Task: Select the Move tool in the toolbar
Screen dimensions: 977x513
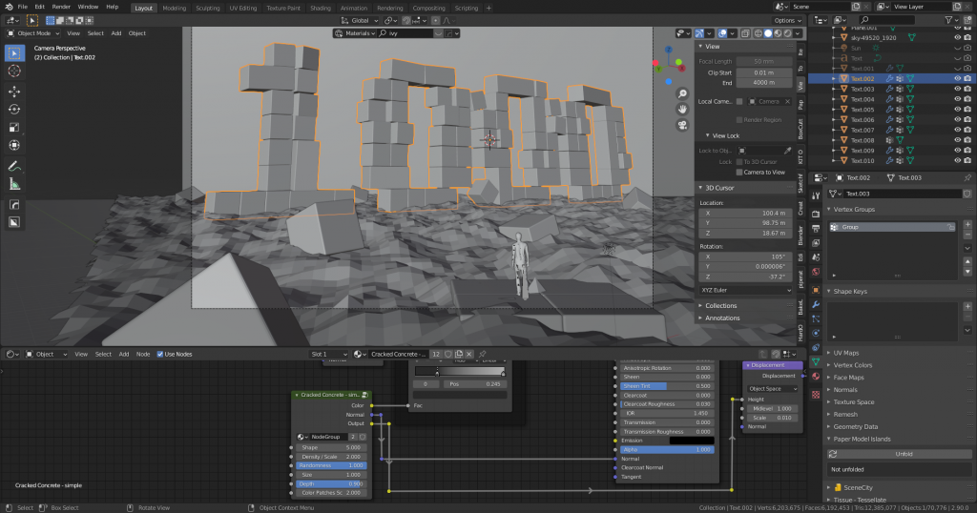Action: [x=14, y=91]
